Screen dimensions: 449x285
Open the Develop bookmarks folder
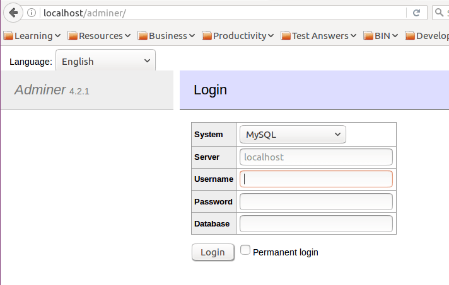click(x=427, y=36)
